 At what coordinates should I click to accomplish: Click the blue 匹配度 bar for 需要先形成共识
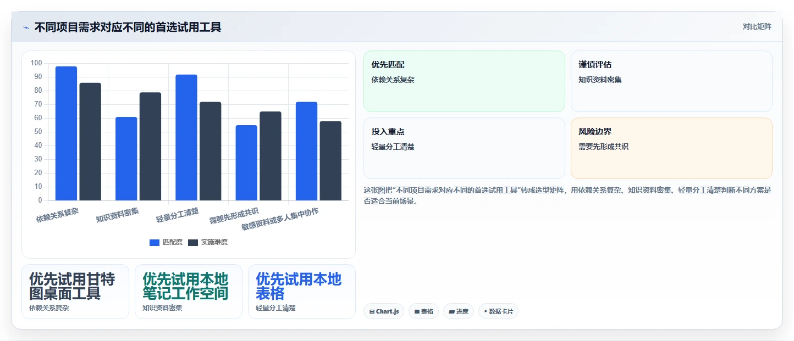[x=246, y=163]
